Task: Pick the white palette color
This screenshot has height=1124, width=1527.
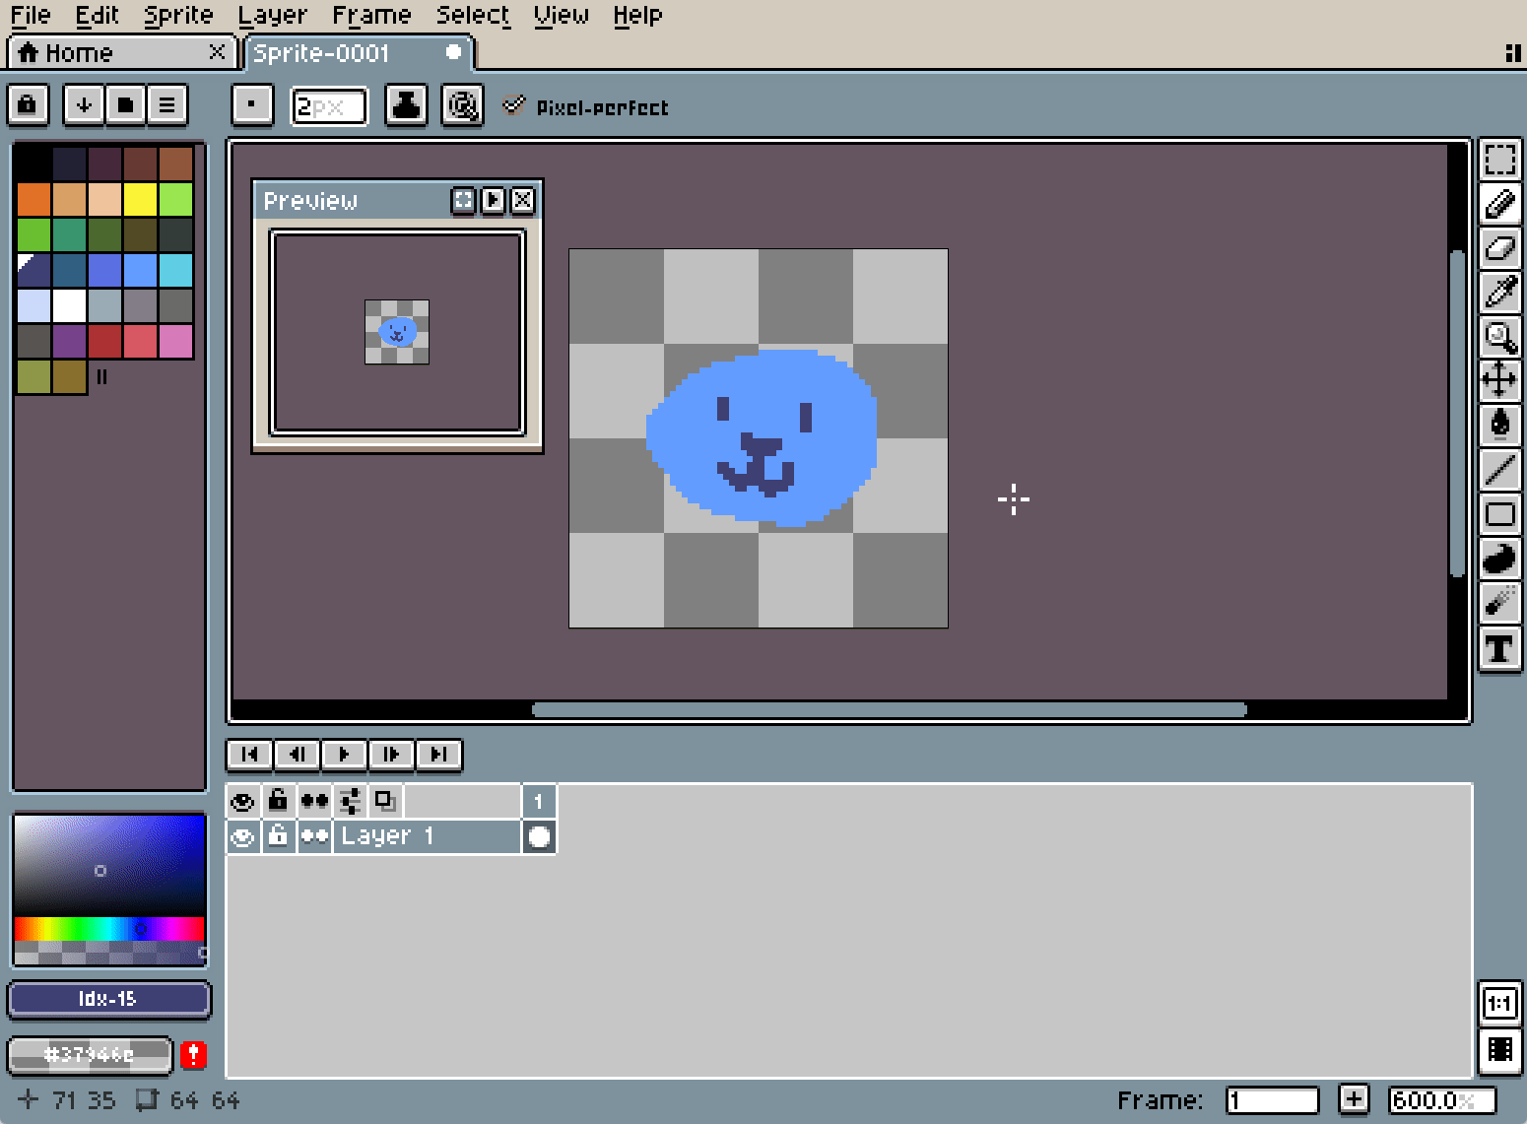Action: [69, 305]
